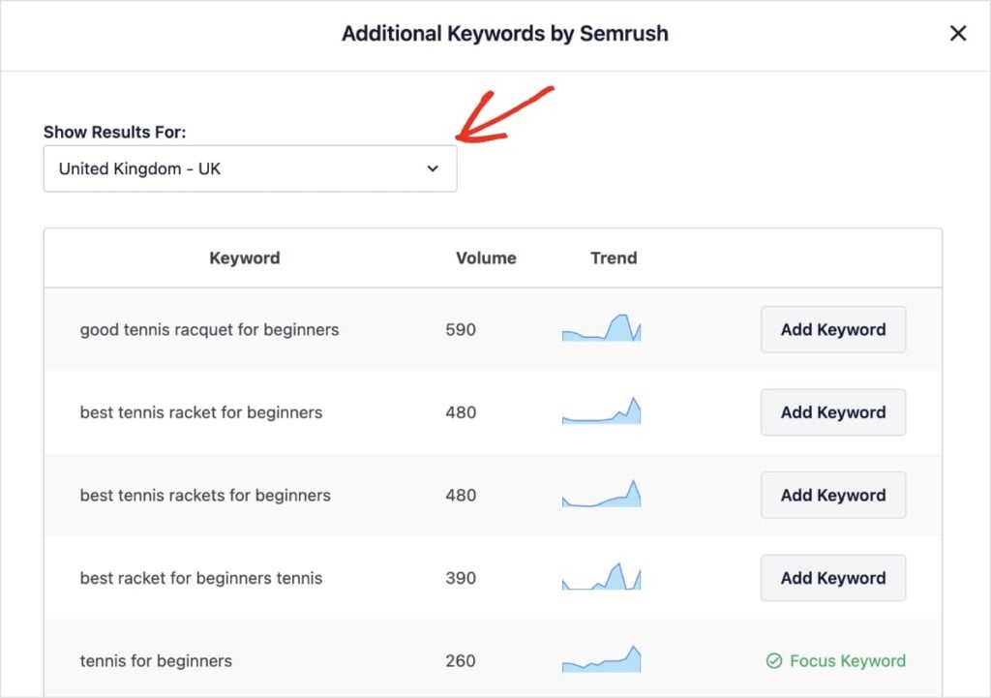Click the Keyword column header

coord(245,258)
